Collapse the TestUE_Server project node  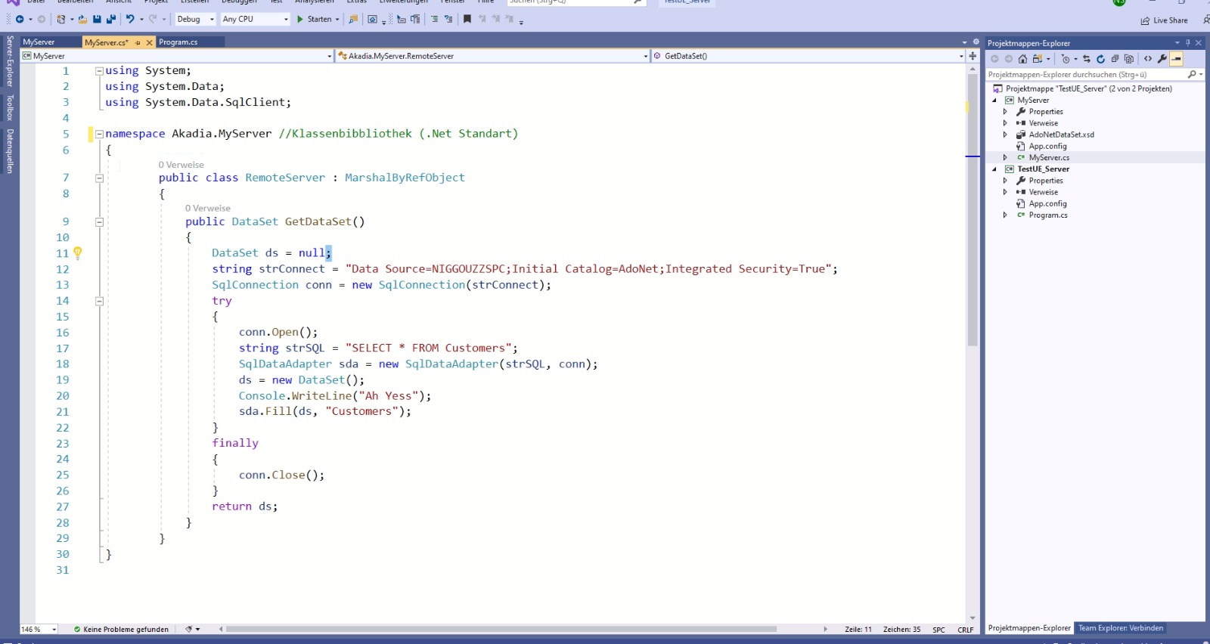[x=994, y=169]
